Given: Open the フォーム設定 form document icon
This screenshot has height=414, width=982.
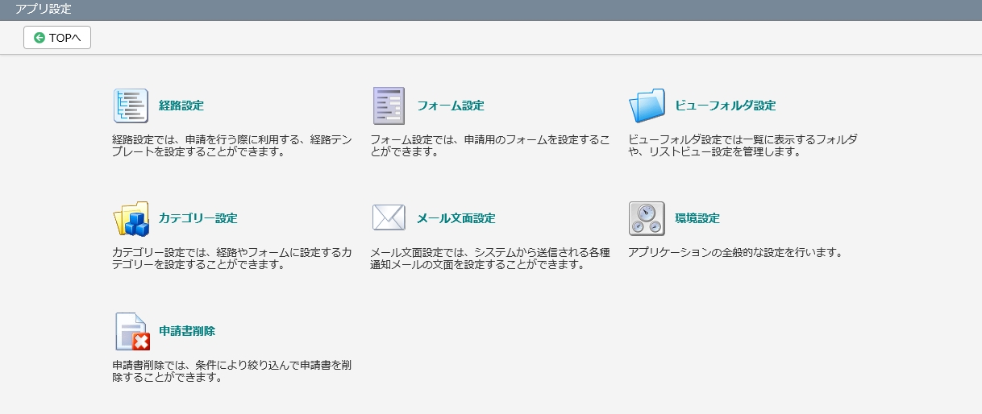Looking at the screenshot, I should tap(389, 106).
